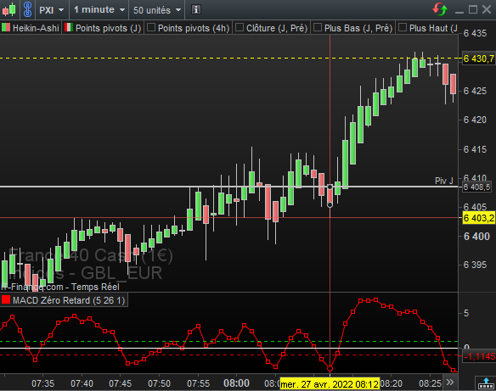Click the Heikin-Ashi color swatch
496x391 pixels.
6,27
